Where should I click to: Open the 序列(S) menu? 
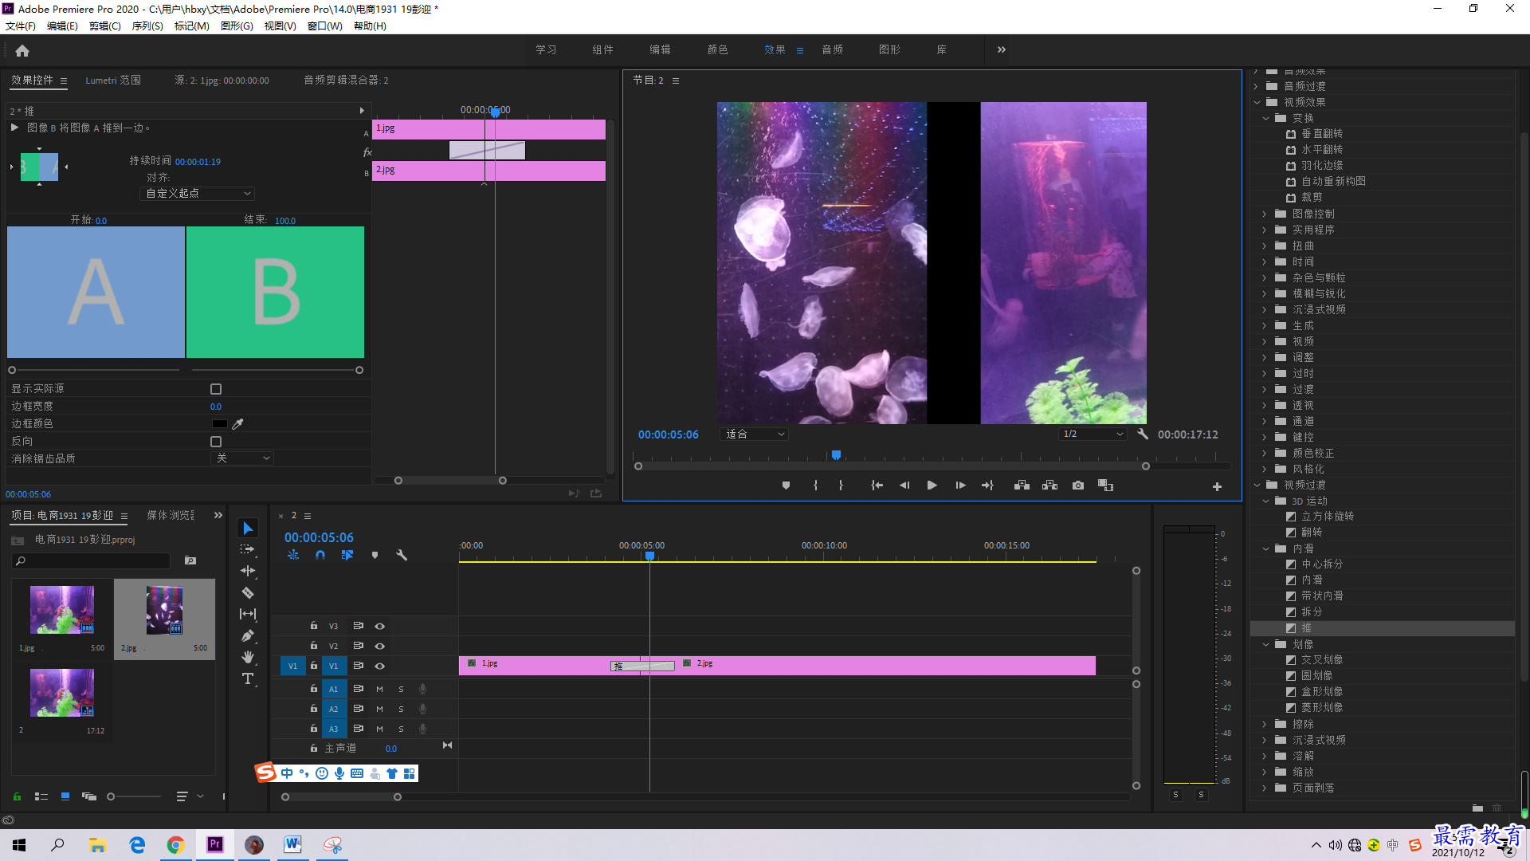147,26
